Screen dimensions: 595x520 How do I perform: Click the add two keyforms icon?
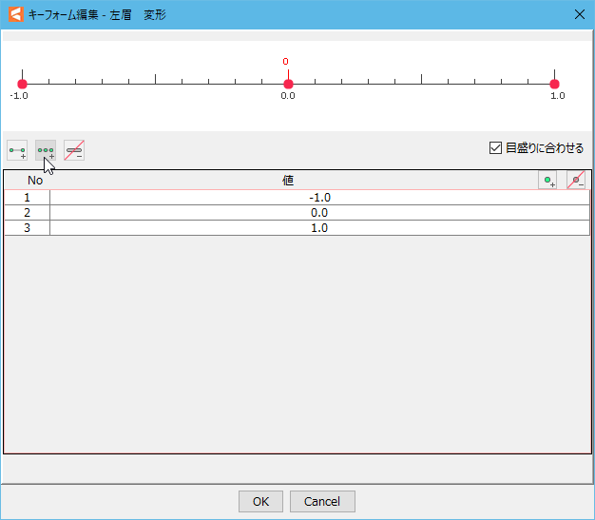click(x=17, y=150)
